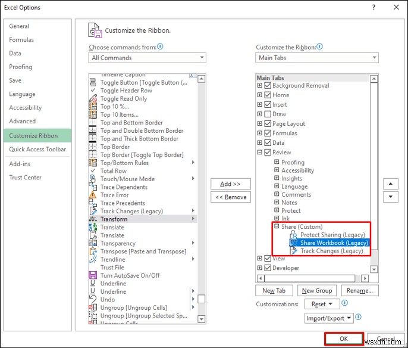Click the Toggle Button command icon

point(93,82)
